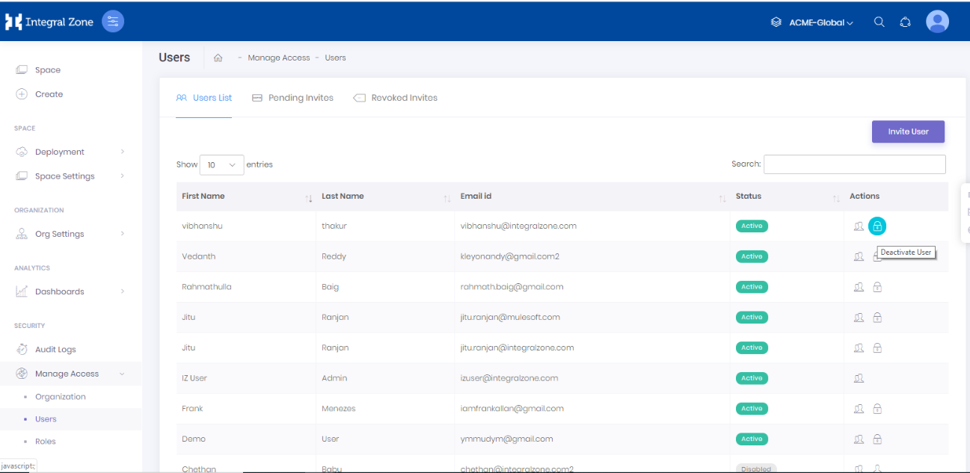Click the Invite User button
This screenshot has width=970, height=473.
(908, 132)
